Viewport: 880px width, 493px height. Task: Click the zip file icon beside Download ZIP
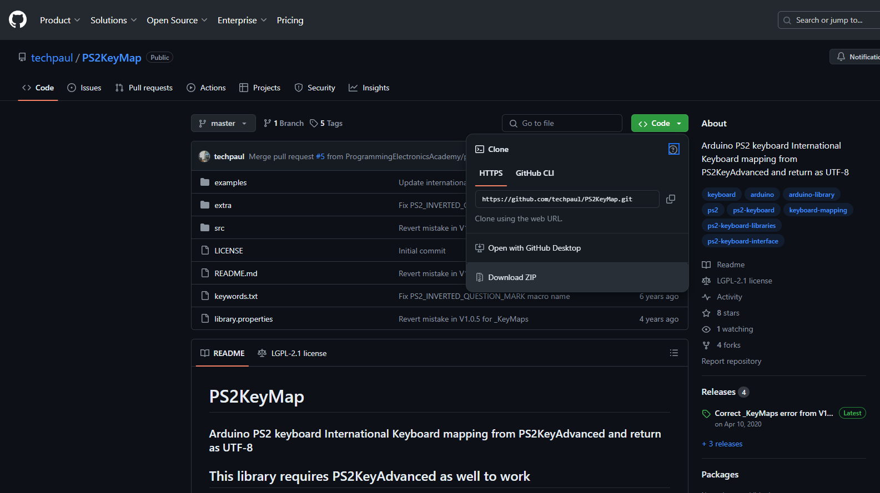(x=480, y=277)
